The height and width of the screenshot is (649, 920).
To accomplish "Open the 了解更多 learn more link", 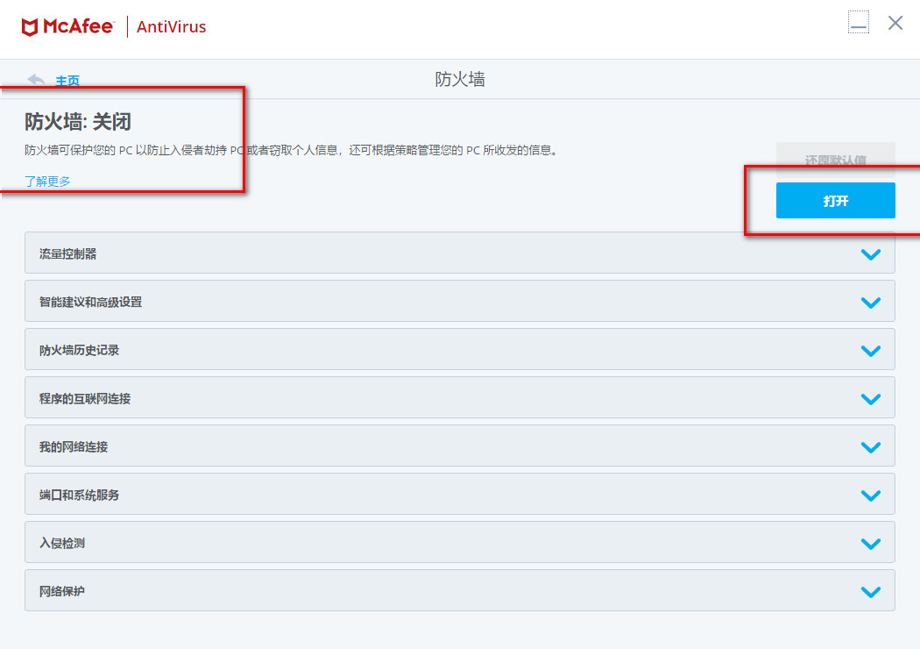I will pos(47,181).
